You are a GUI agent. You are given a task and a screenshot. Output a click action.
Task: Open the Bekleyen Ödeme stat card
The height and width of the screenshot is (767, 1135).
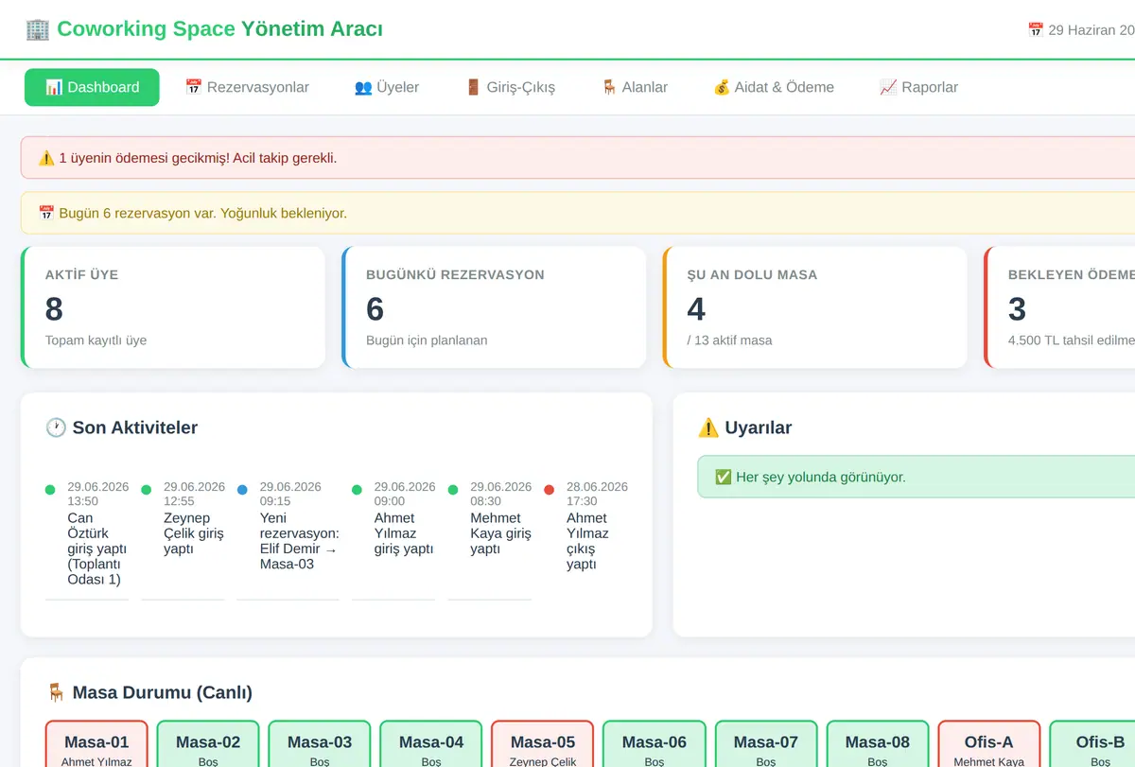1059,307
